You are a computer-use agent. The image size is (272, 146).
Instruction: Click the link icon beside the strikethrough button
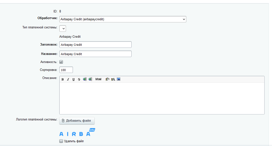(x=85, y=79)
